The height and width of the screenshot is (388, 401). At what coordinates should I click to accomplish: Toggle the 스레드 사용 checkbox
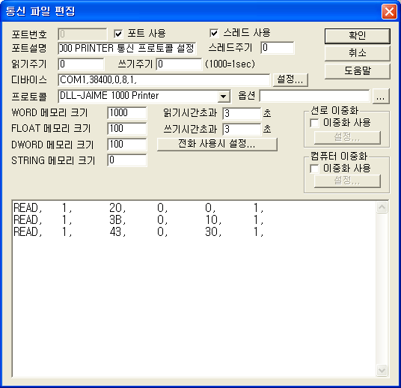coord(214,33)
